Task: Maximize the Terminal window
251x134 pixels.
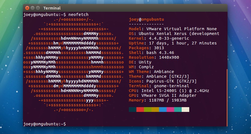Action: pos(38,8)
